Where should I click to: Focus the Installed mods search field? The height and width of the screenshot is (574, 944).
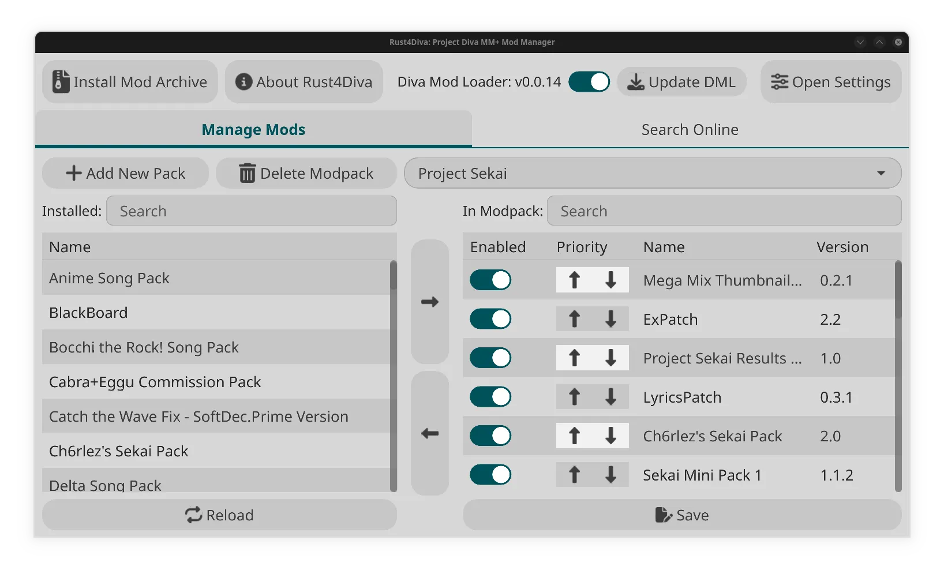252,211
